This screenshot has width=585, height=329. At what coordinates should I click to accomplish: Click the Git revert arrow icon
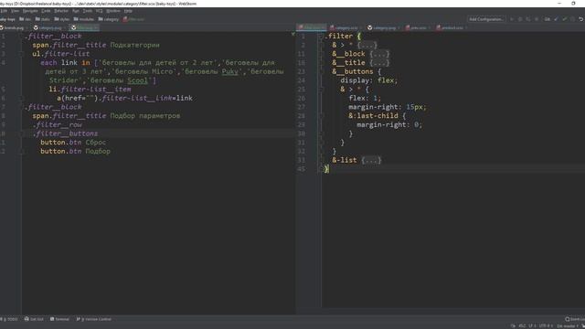coord(581,19)
